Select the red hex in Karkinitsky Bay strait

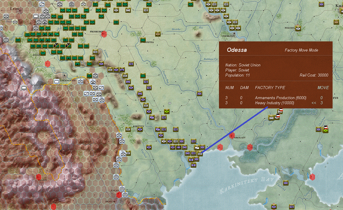pos(312,177)
